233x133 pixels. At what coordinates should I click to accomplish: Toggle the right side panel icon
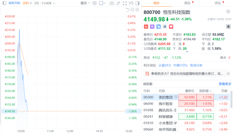pos(138,3)
